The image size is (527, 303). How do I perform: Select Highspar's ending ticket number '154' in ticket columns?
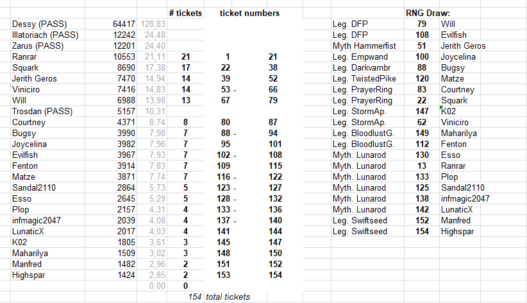pyautogui.click(x=275, y=275)
